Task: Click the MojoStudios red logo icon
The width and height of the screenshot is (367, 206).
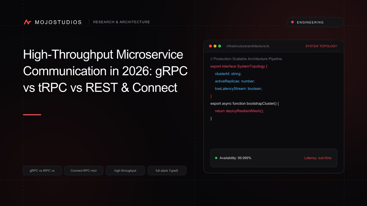Action: click(x=28, y=22)
